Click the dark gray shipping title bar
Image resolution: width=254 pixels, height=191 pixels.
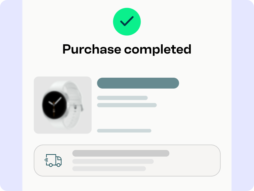tap(121, 153)
